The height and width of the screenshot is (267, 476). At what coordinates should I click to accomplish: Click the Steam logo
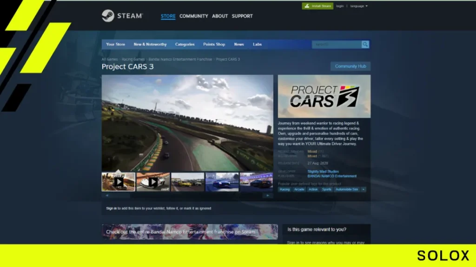click(122, 16)
